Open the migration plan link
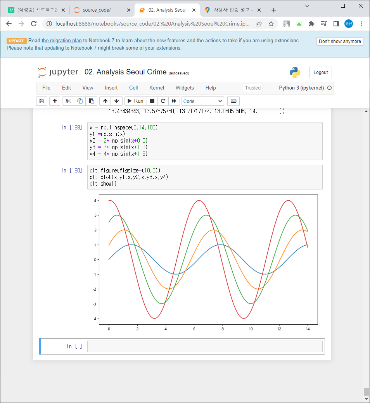 pyautogui.click(x=62, y=41)
